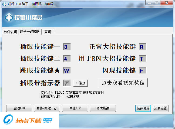Click the 用于R闪大招技能键 field showing T
175x129 pixels.
tap(143, 59)
